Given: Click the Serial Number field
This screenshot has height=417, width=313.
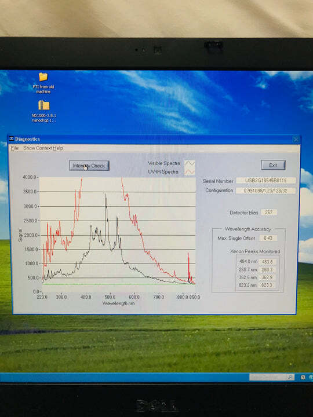Looking at the screenshot, I should pyautogui.click(x=265, y=181).
